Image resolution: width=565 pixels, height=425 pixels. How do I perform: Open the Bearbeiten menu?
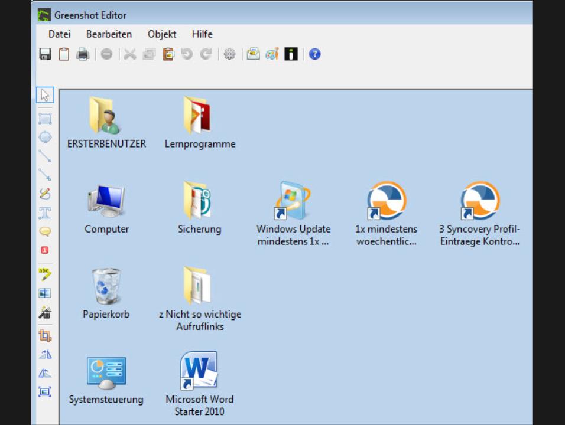[109, 34]
